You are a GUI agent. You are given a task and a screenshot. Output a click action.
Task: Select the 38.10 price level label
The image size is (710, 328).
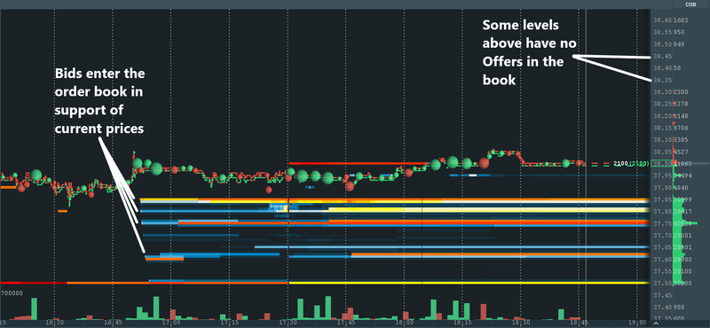click(x=662, y=140)
